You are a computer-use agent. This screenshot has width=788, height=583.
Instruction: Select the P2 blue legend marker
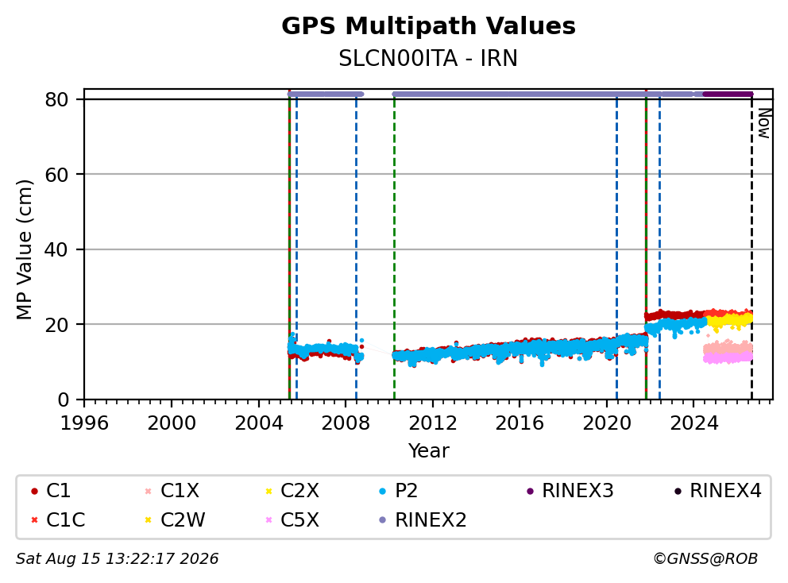coord(382,491)
